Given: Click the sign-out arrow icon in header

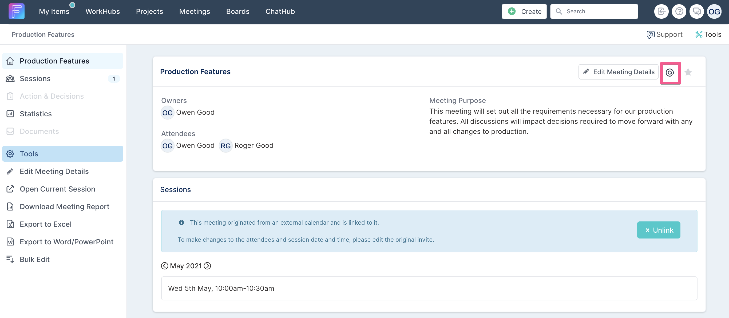Looking at the screenshot, I should tap(661, 11).
